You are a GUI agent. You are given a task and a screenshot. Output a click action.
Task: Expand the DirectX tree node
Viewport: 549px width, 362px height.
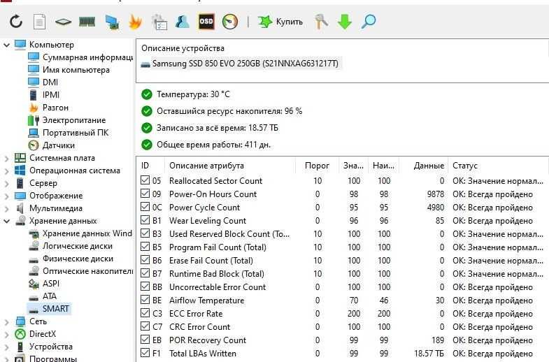click(6, 334)
